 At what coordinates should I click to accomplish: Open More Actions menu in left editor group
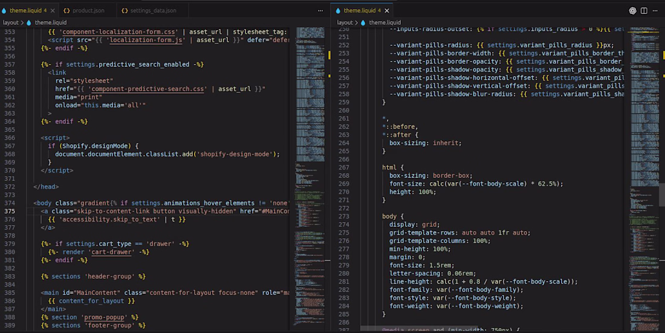click(320, 10)
